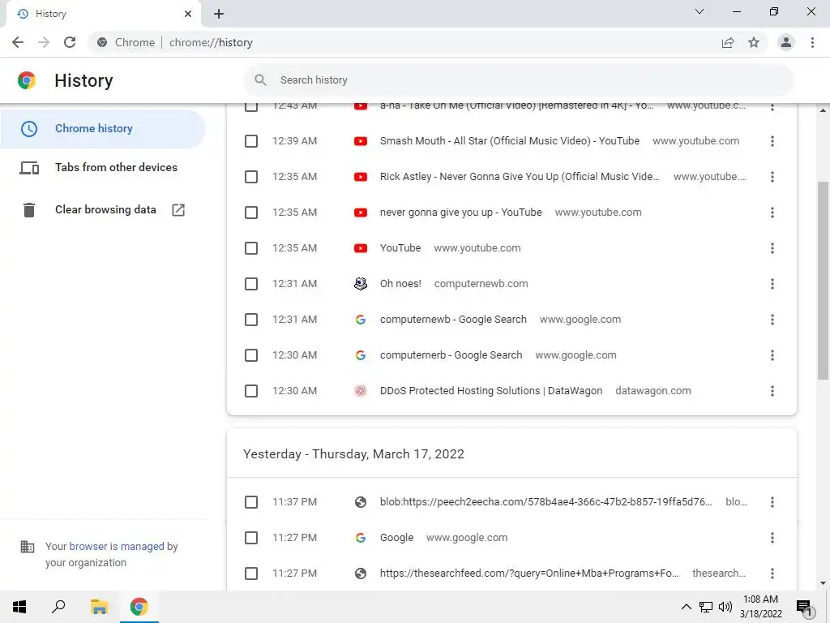Screen dimensions: 830x623
Task: Open the 'browser is managed' link
Action: click(x=117, y=546)
